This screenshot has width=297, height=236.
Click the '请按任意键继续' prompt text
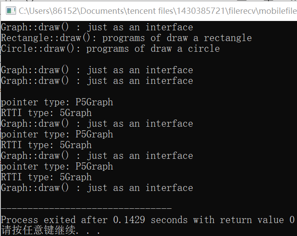(38, 230)
